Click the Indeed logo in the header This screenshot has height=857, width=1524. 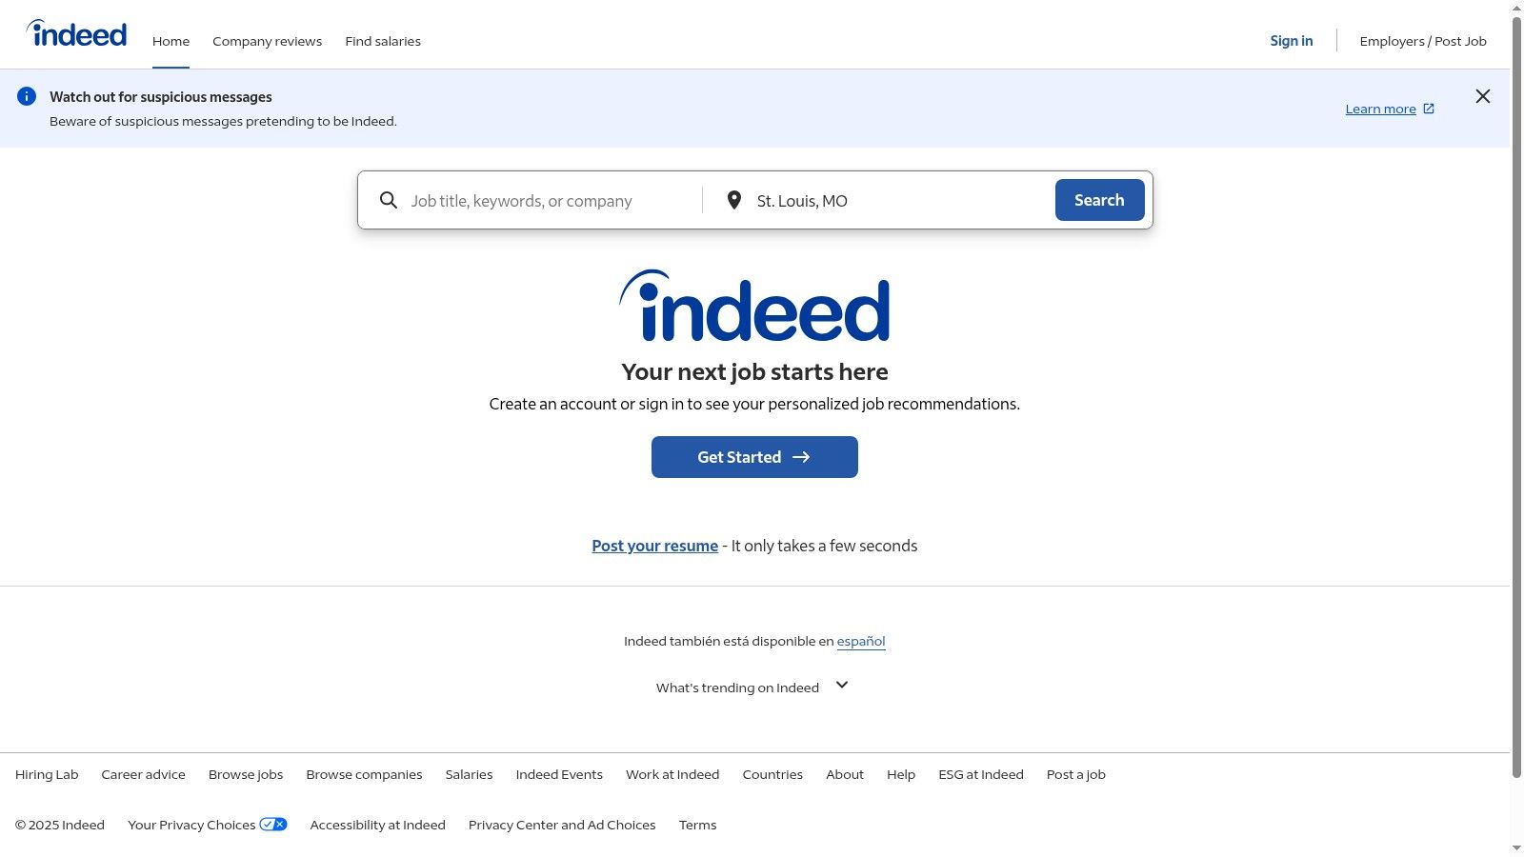point(77,34)
